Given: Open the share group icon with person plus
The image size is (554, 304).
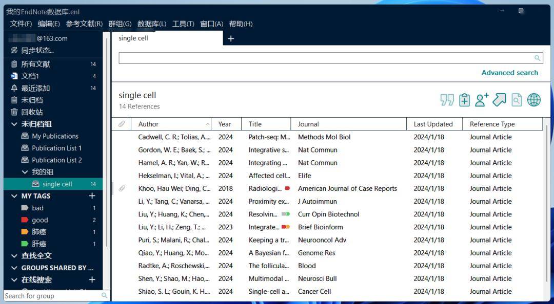Looking at the screenshot, I should coord(481,99).
